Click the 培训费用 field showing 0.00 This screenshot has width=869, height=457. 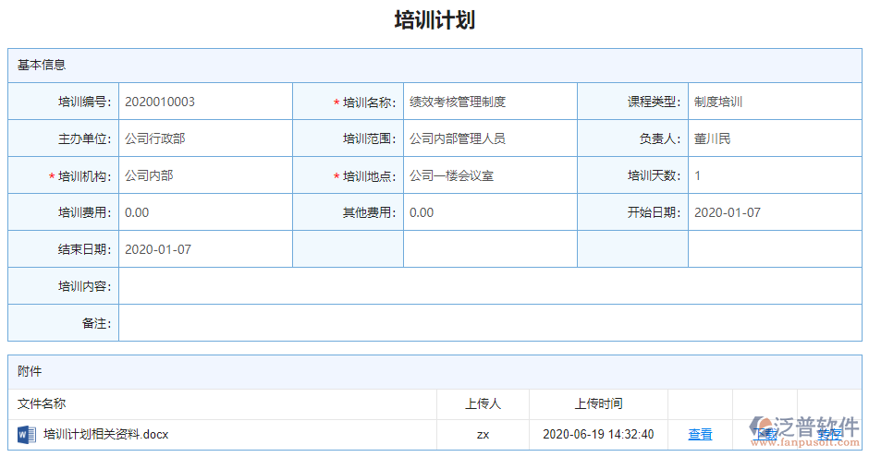(205, 212)
